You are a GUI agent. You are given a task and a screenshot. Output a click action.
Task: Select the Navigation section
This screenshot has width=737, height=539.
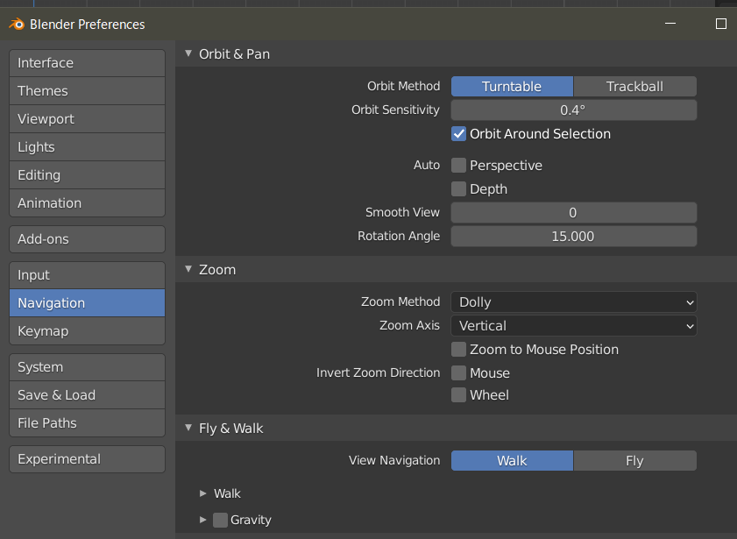click(87, 303)
